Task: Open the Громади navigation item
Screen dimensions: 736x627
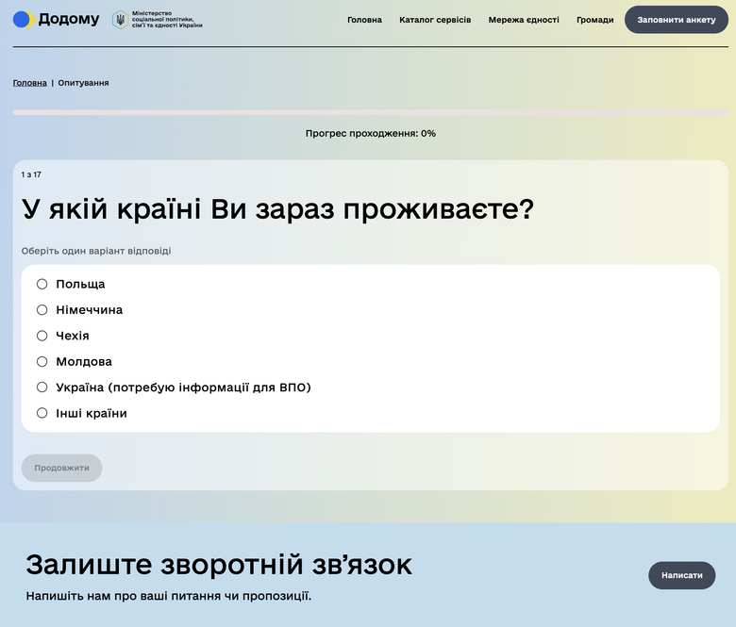Action: pyautogui.click(x=594, y=20)
